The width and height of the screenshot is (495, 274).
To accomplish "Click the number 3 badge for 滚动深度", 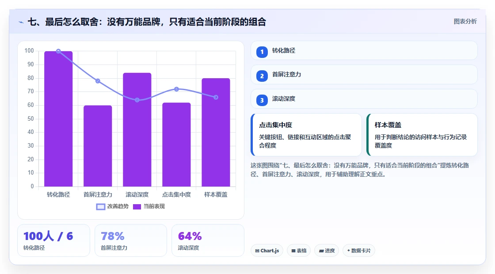I will (x=262, y=100).
